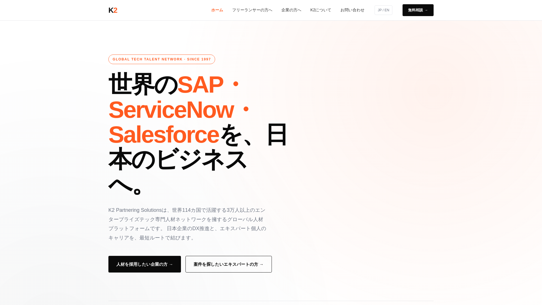
Task: Click the 無料相談 → button
Action: pos(418,10)
